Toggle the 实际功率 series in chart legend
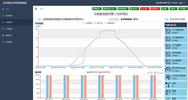The height and width of the screenshot is (100, 188). 98,23
